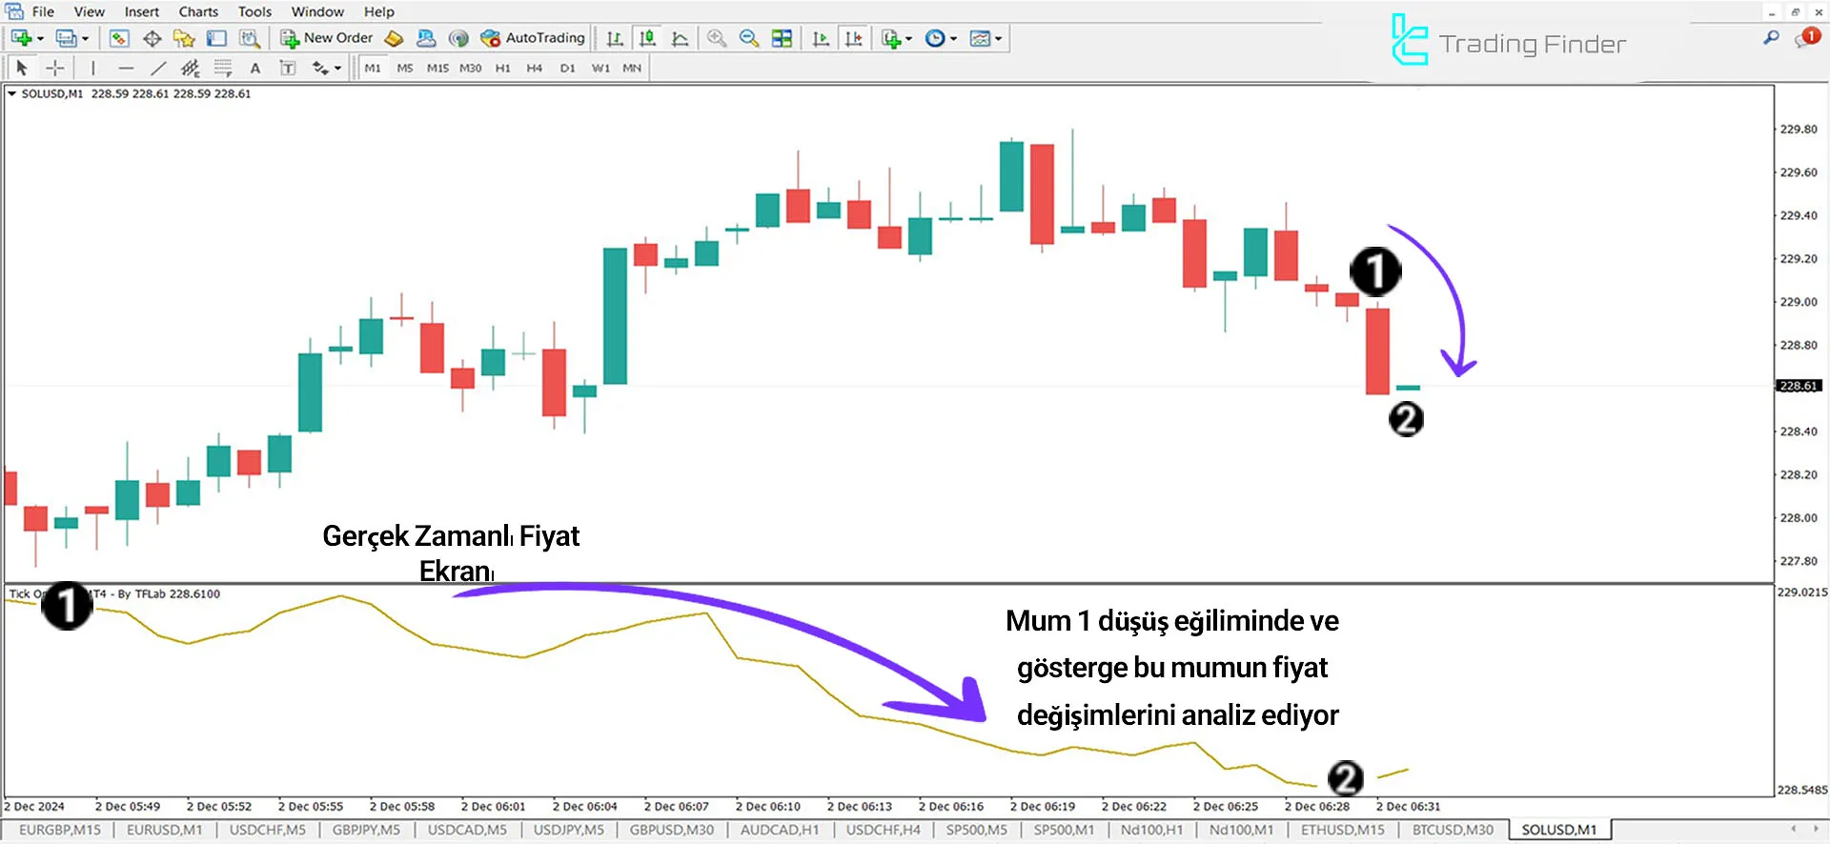The width and height of the screenshot is (1830, 844).
Task: Open the new chart dropdown arrow
Action: [x=40, y=39]
